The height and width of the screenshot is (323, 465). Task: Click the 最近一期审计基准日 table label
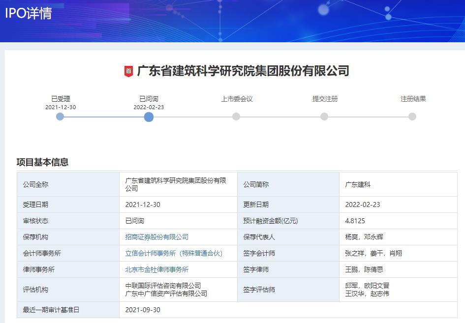51,310
